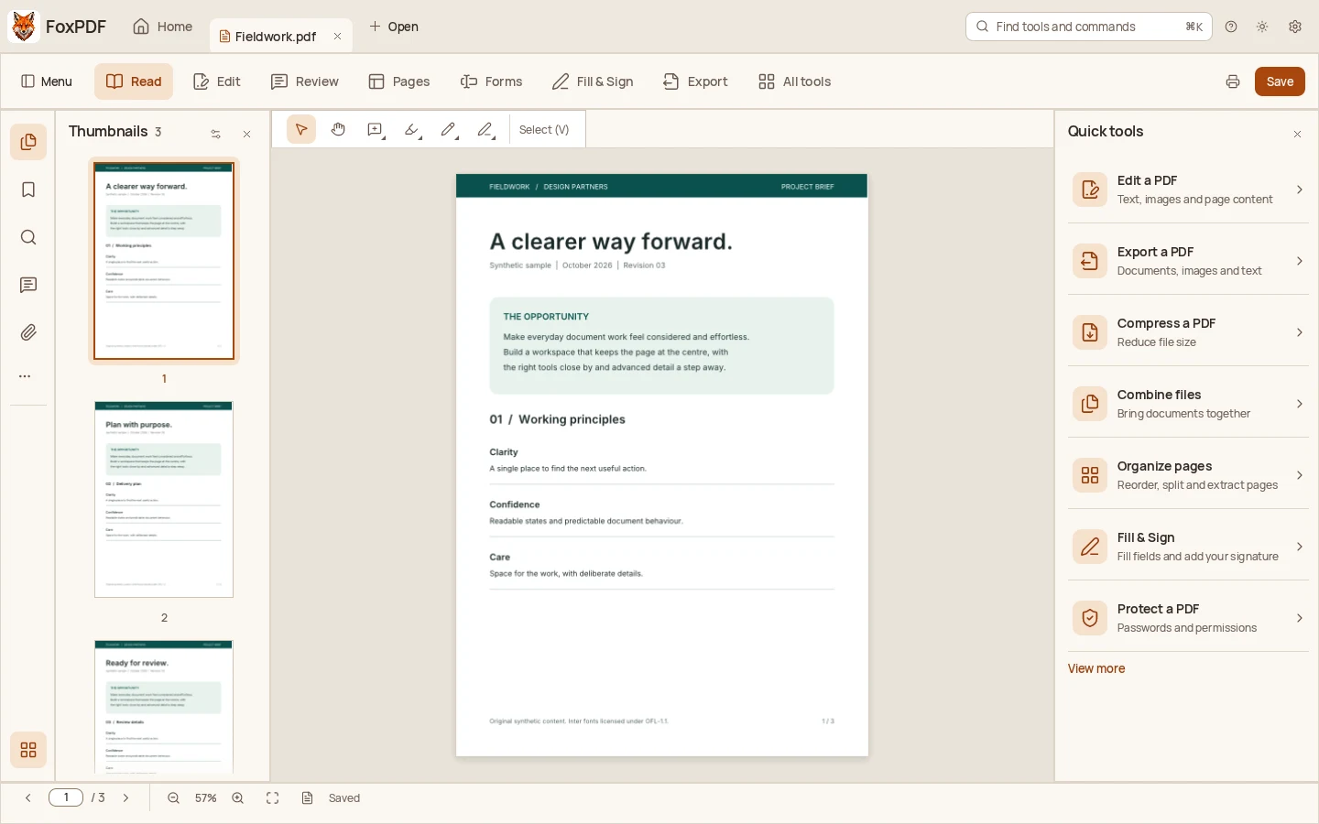Select page 2 thumbnail
1319x824 pixels.
coord(164,499)
